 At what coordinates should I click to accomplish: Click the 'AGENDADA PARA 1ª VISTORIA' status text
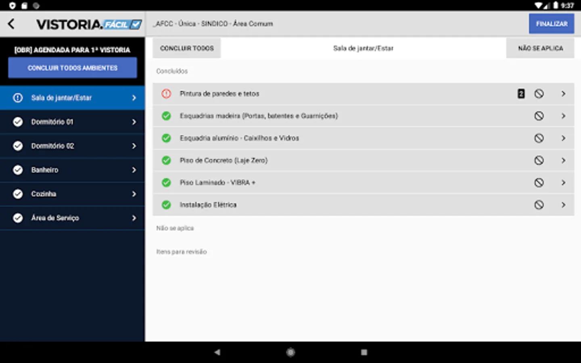72,50
